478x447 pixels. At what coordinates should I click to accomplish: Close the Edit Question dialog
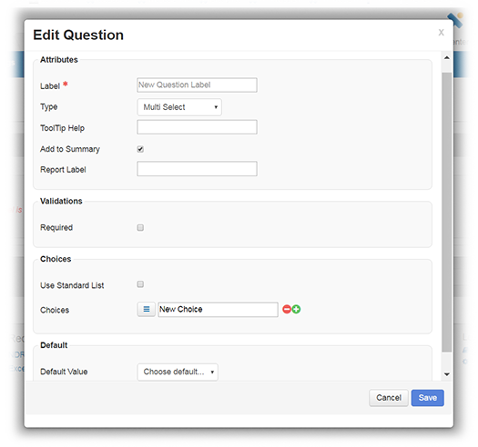pos(441,33)
